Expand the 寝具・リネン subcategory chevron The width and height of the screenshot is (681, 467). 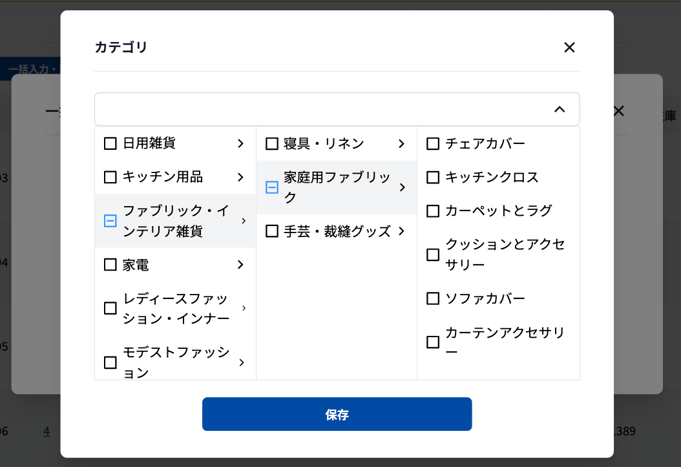[x=402, y=143]
